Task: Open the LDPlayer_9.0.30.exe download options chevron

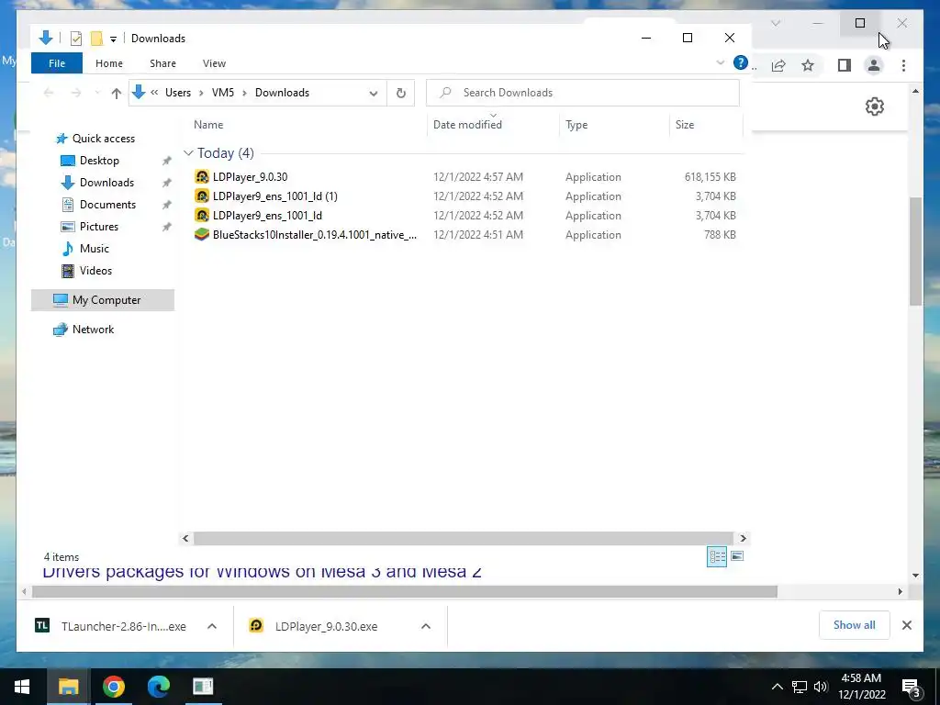Action: pyautogui.click(x=426, y=626)
